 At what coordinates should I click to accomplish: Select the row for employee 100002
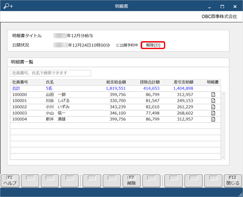115,107
